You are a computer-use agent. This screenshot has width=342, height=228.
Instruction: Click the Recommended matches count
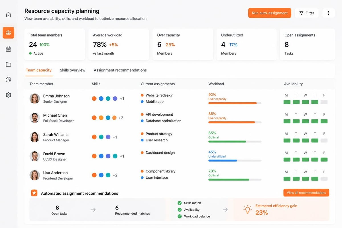(x=117, y=208)
